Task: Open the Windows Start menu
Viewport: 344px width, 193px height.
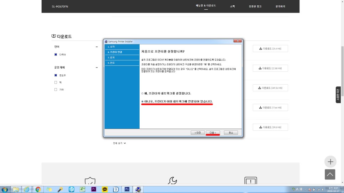Action: click(x=5, y=189)
